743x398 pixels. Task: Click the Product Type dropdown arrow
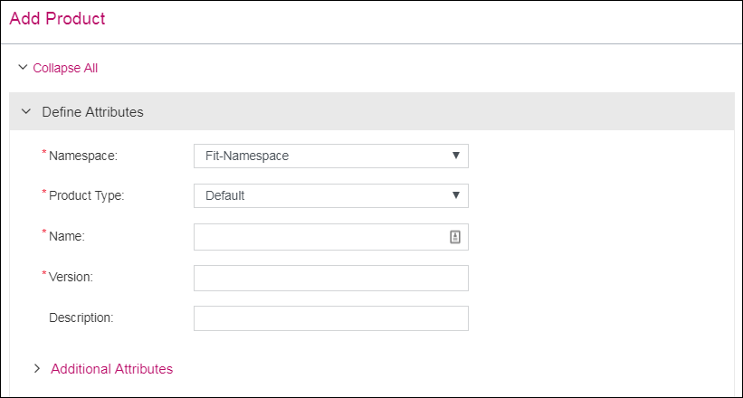point(456,195)
